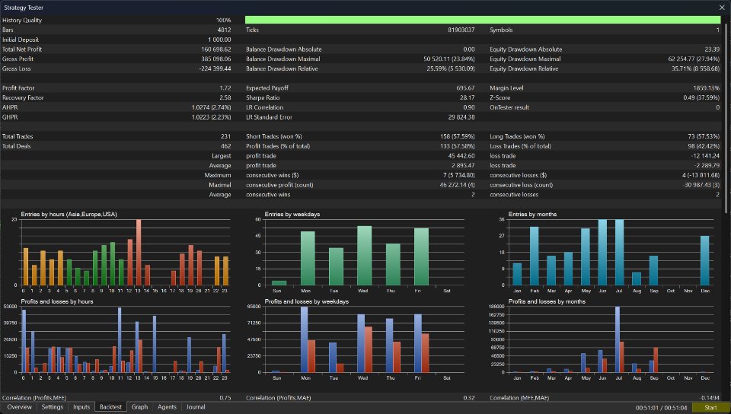Click the Profits and losses by hours title
The width and height of the screenshot is (731, 414).
click(x=57, y=301)
